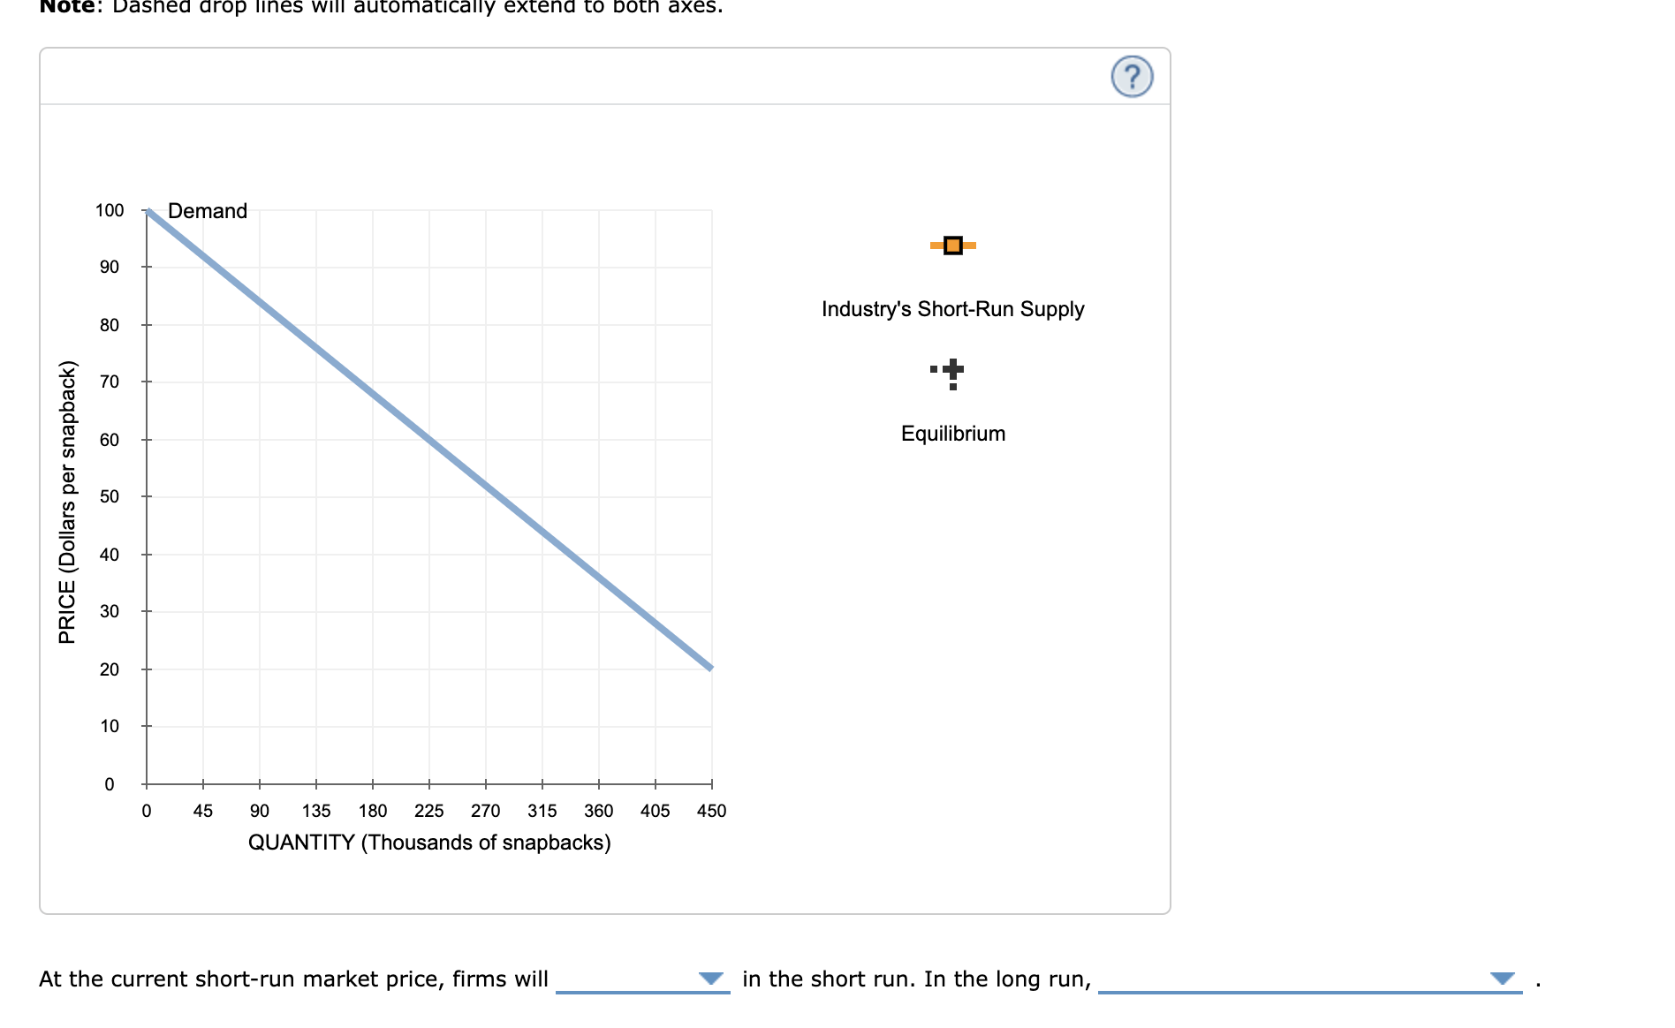Click the 'Industry's Short-Run Supply' label text

[x=952, y=309]
